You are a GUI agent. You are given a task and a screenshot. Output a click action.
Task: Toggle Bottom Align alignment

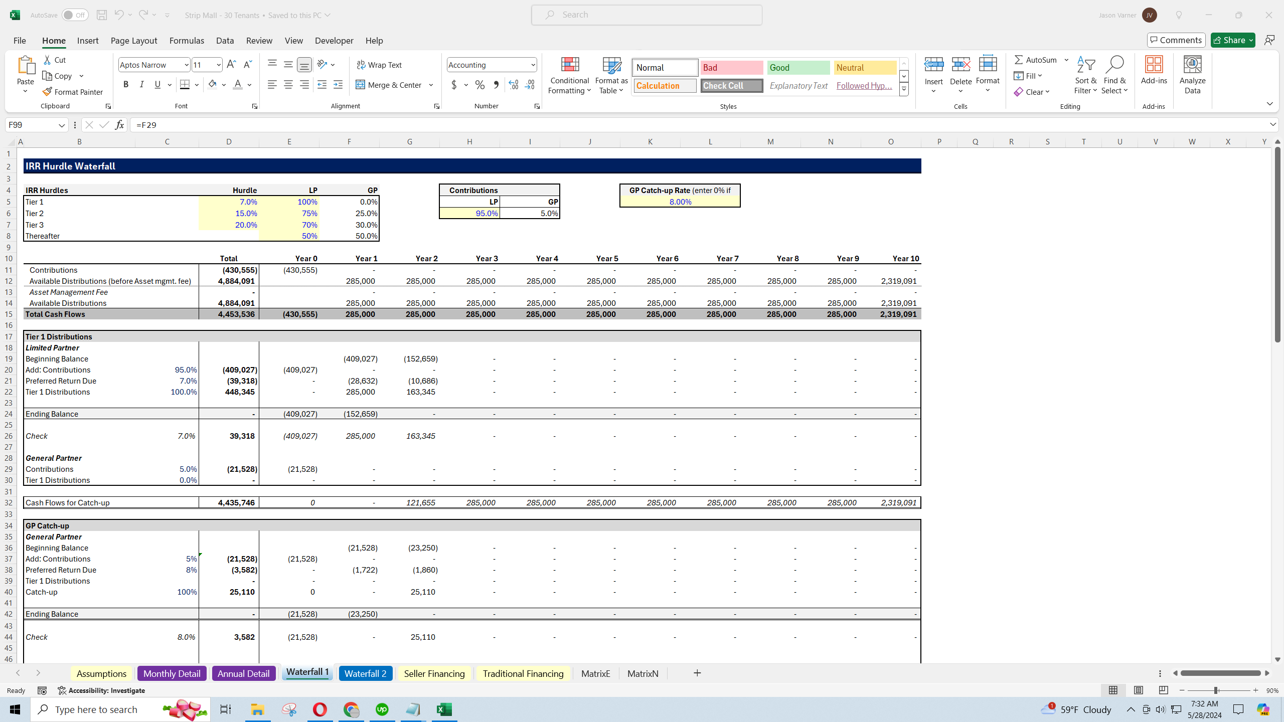pos(304,65)
